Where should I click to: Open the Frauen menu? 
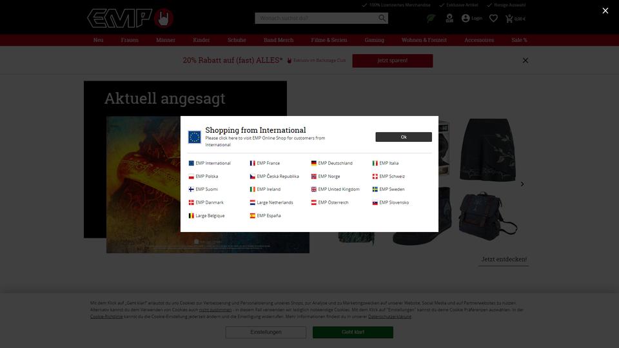[x=130, y=40]
